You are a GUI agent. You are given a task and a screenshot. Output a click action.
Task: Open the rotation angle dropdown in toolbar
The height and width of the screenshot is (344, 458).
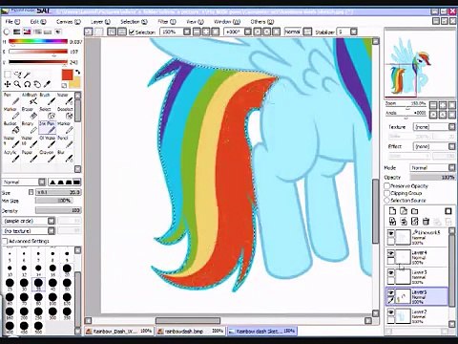tap(248, 32)
